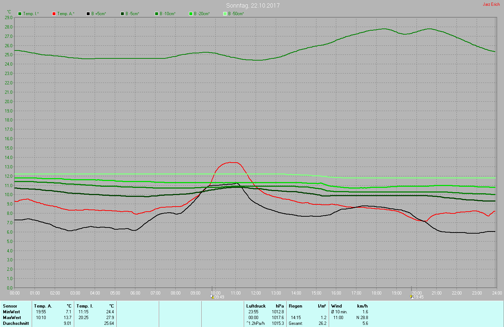Select the "°C" unit label above the y-axis
Viewport: 504px width, 327px height.
point(9,12)
